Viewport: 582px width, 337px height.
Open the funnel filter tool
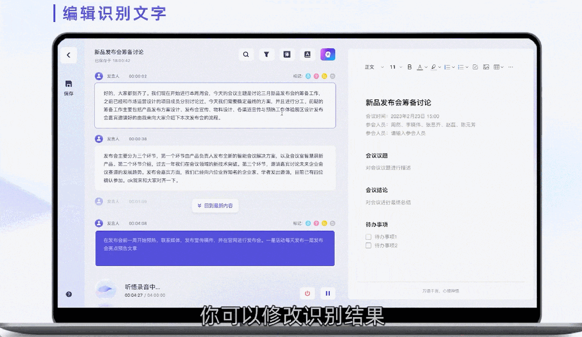click(267, 54)
